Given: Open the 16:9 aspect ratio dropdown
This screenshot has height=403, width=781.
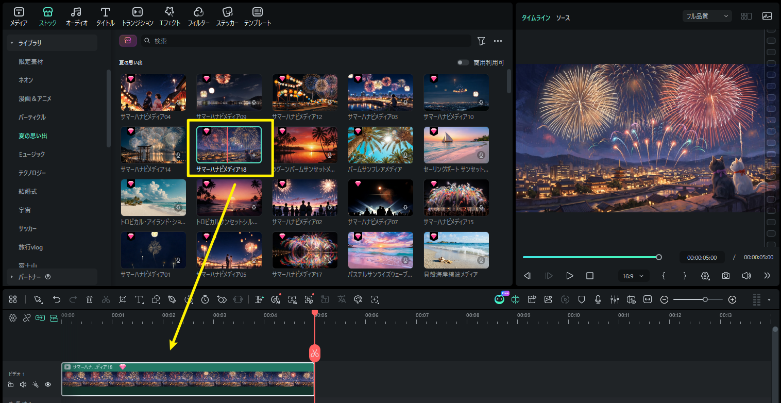Looking at the screenshot, I should 633,276.
